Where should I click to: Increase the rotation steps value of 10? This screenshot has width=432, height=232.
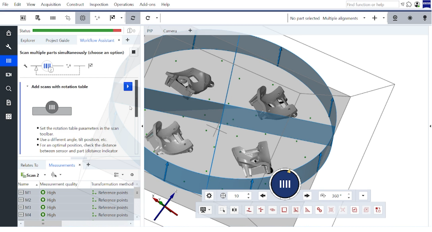(x=249, y=194)
